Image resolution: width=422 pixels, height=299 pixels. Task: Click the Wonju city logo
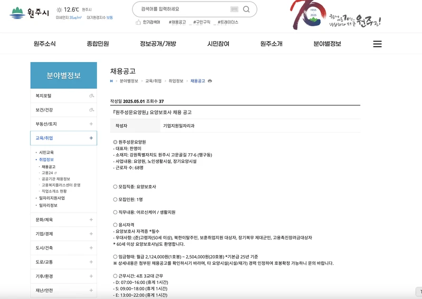[x=30, y=13]
